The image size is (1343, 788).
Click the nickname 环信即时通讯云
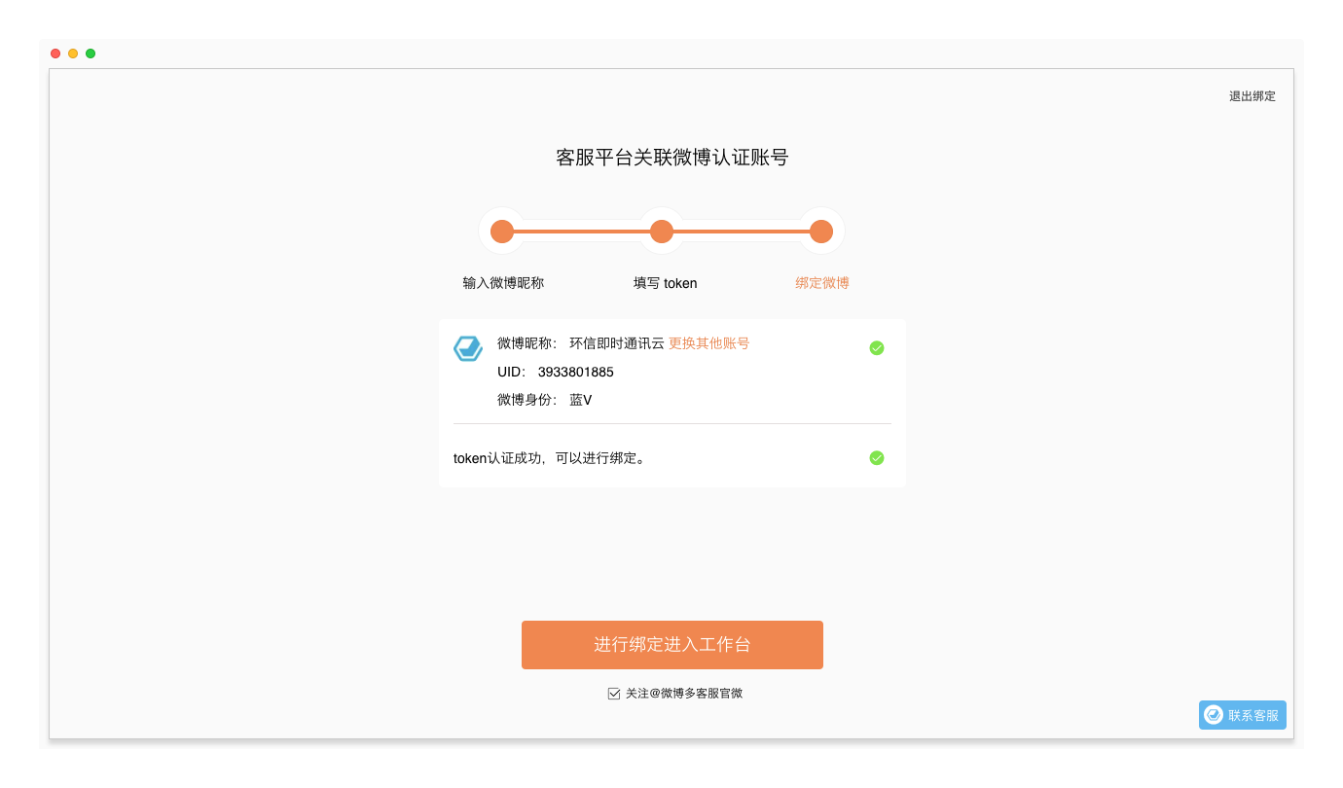[617, 343]
